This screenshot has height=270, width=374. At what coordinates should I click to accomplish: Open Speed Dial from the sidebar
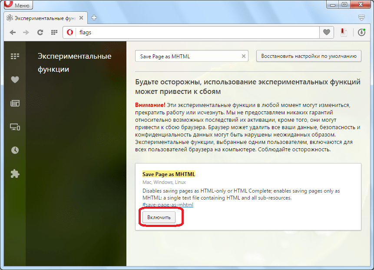[x=15, y=56]
